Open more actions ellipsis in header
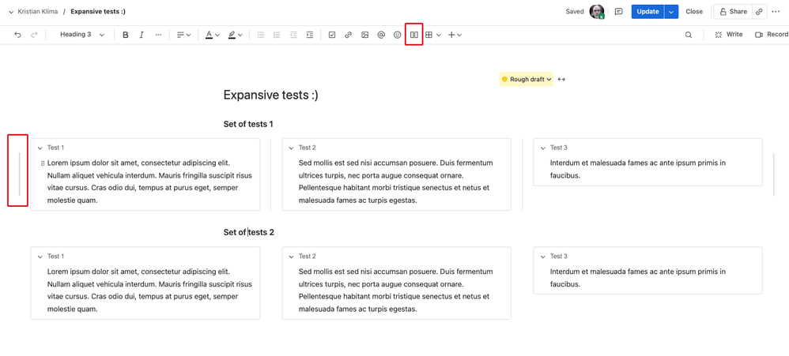 tap(776, 12)
